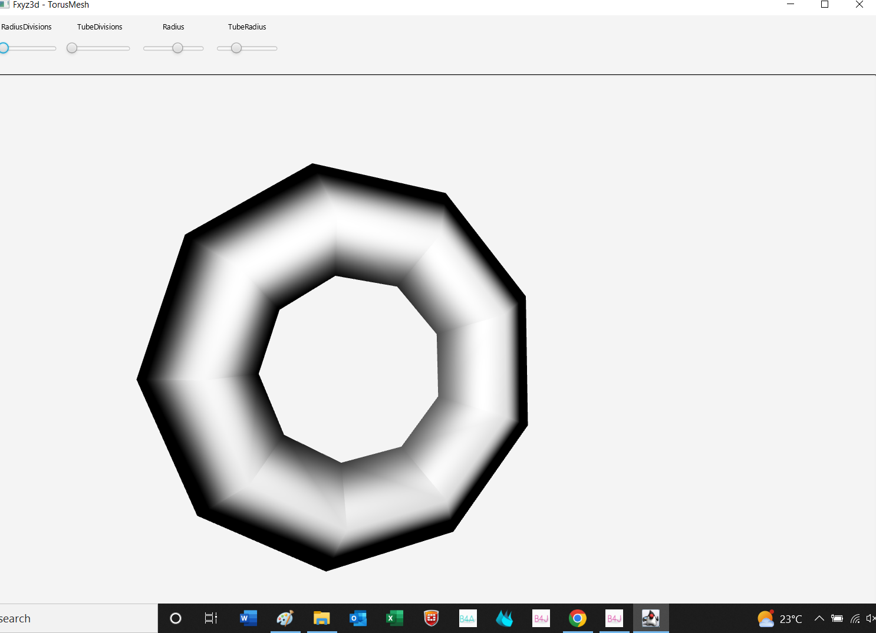Check the Wi-Fi network status

pos(855,618)
